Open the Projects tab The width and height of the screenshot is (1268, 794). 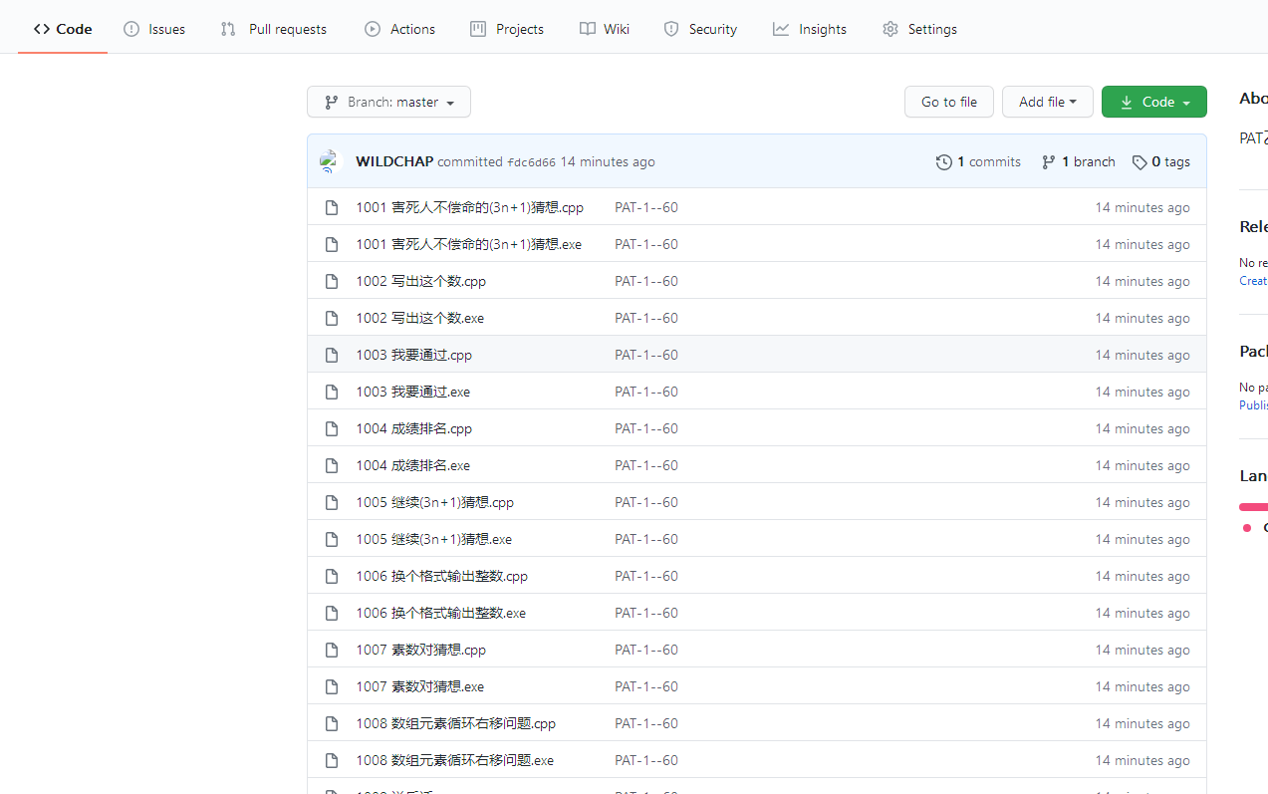(x=507, y=29)
